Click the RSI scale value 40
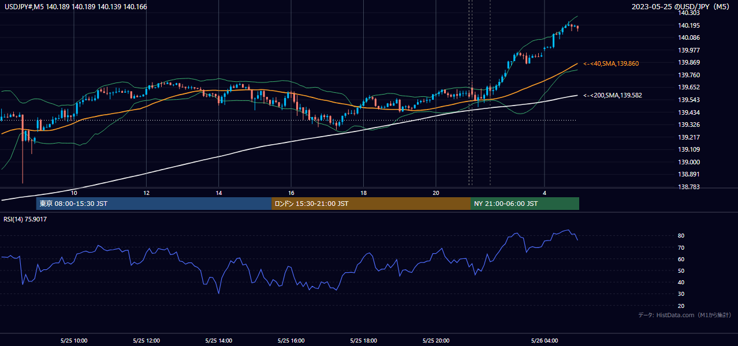Screen dimensions: 738x346 tap(681, 283)
